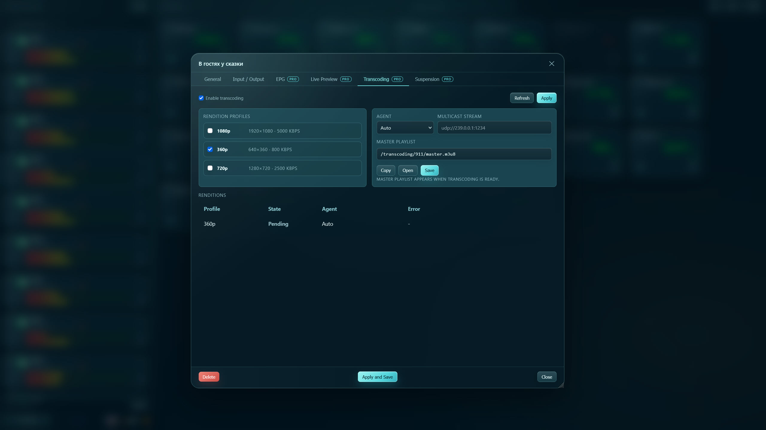
Task: Click the PRO badge beside EPG
Action: pyautogui.click(x=293, y=79)
